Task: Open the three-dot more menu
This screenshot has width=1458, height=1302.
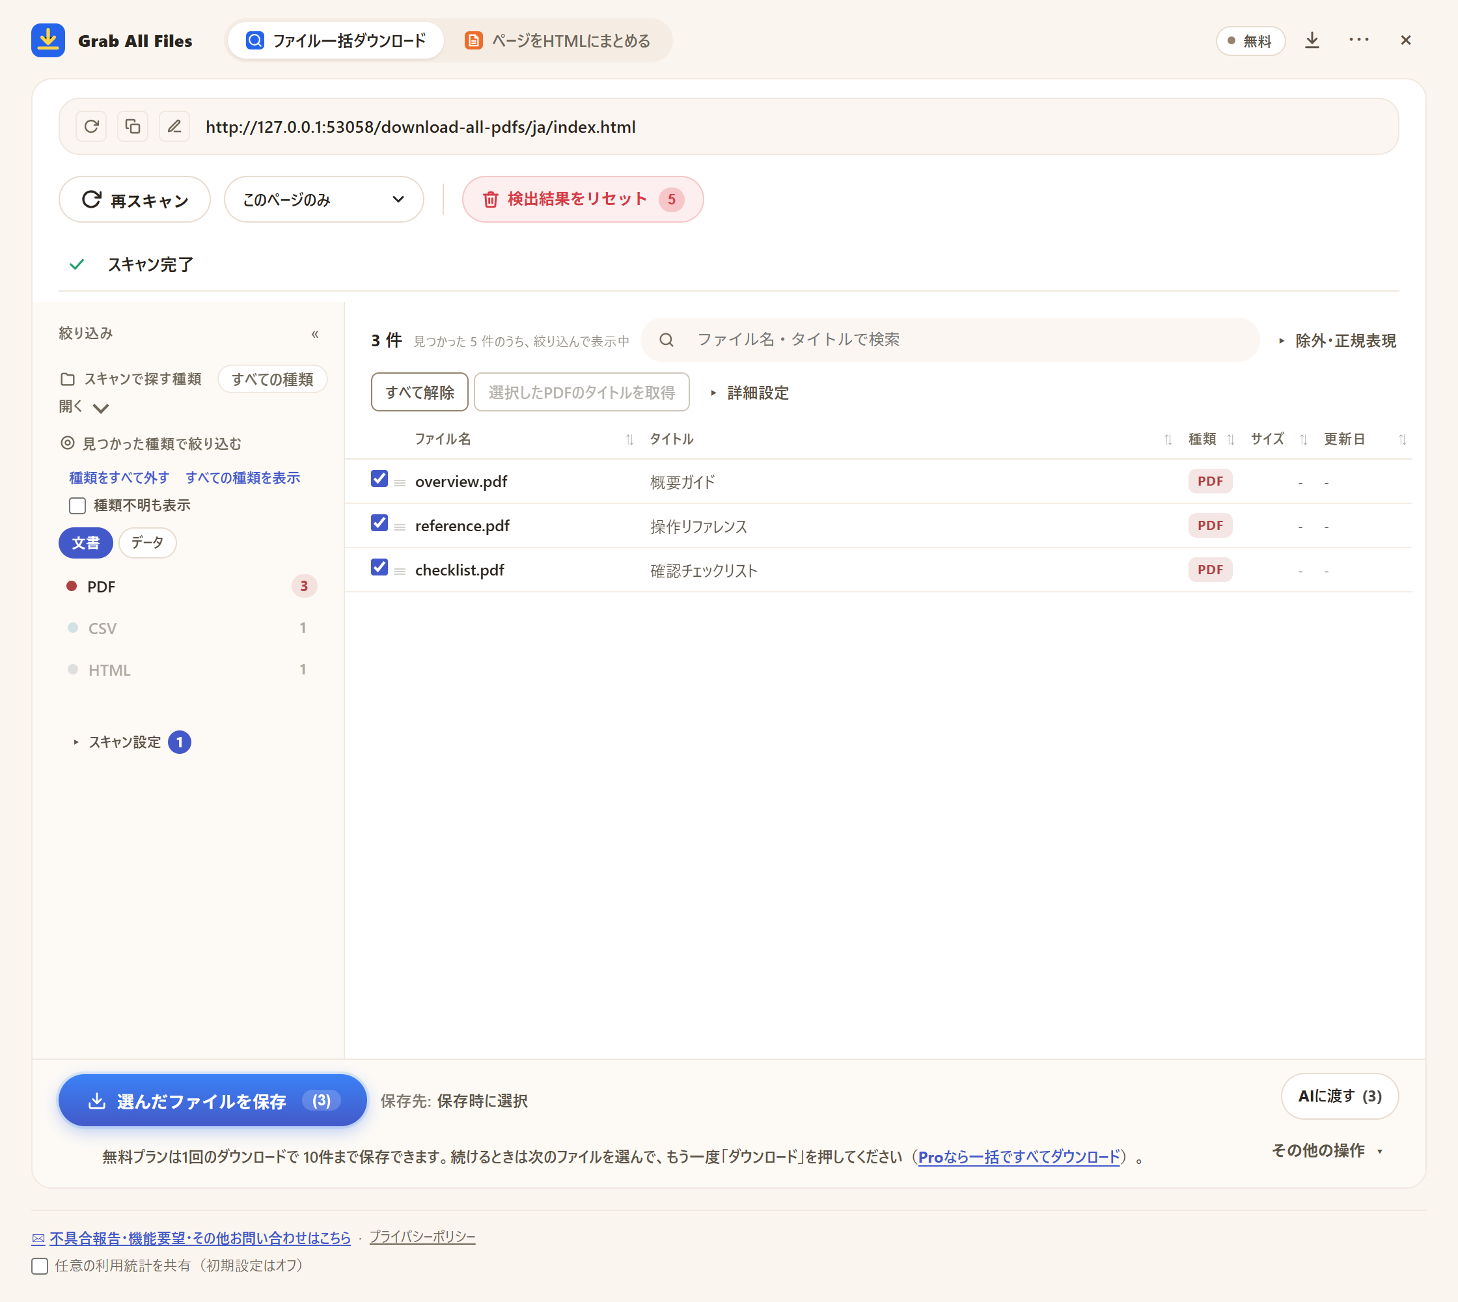Action: 1358,40
